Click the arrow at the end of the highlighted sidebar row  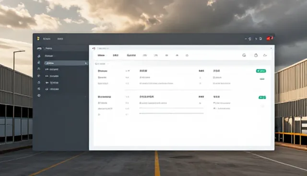pyautogui.click(x=86, y=63)
